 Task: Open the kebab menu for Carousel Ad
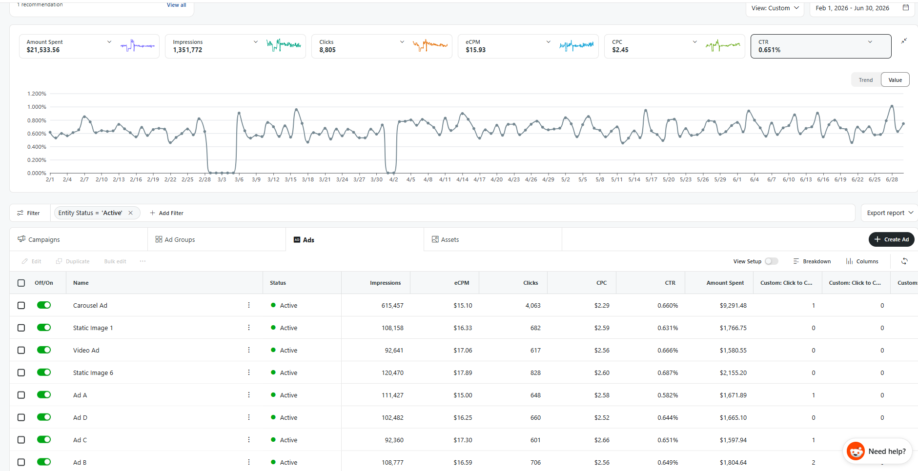[x=249, y=305]
